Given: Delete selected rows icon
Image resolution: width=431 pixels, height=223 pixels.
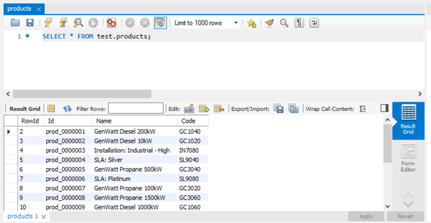Looking at the screenshot, I should coord(219,109).
